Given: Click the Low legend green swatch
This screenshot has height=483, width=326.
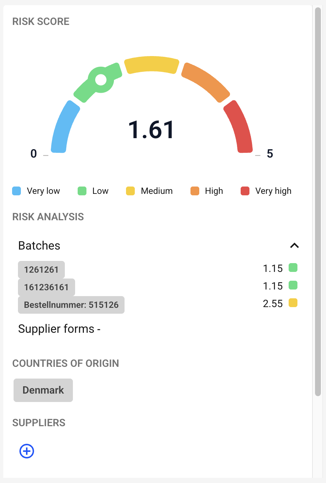Looking at the screenshot, I should (x=82, y=191).
